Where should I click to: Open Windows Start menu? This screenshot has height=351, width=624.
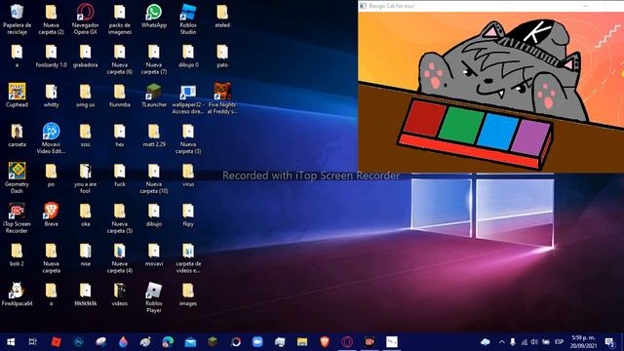[11, 342]
